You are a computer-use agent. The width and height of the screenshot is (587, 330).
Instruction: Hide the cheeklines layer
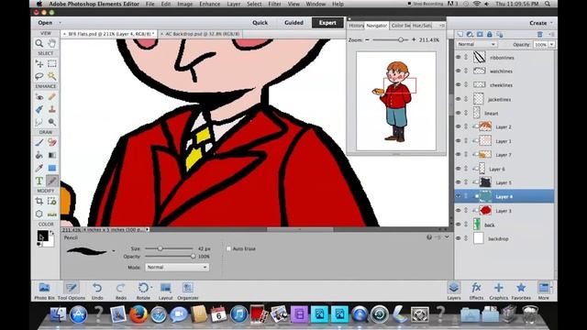point(459,85)
